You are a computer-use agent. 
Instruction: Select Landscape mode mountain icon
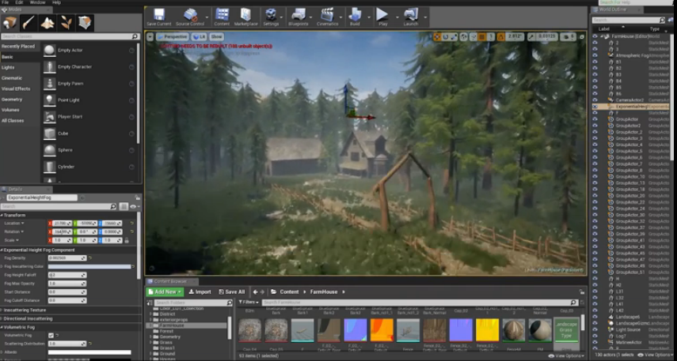48,22
